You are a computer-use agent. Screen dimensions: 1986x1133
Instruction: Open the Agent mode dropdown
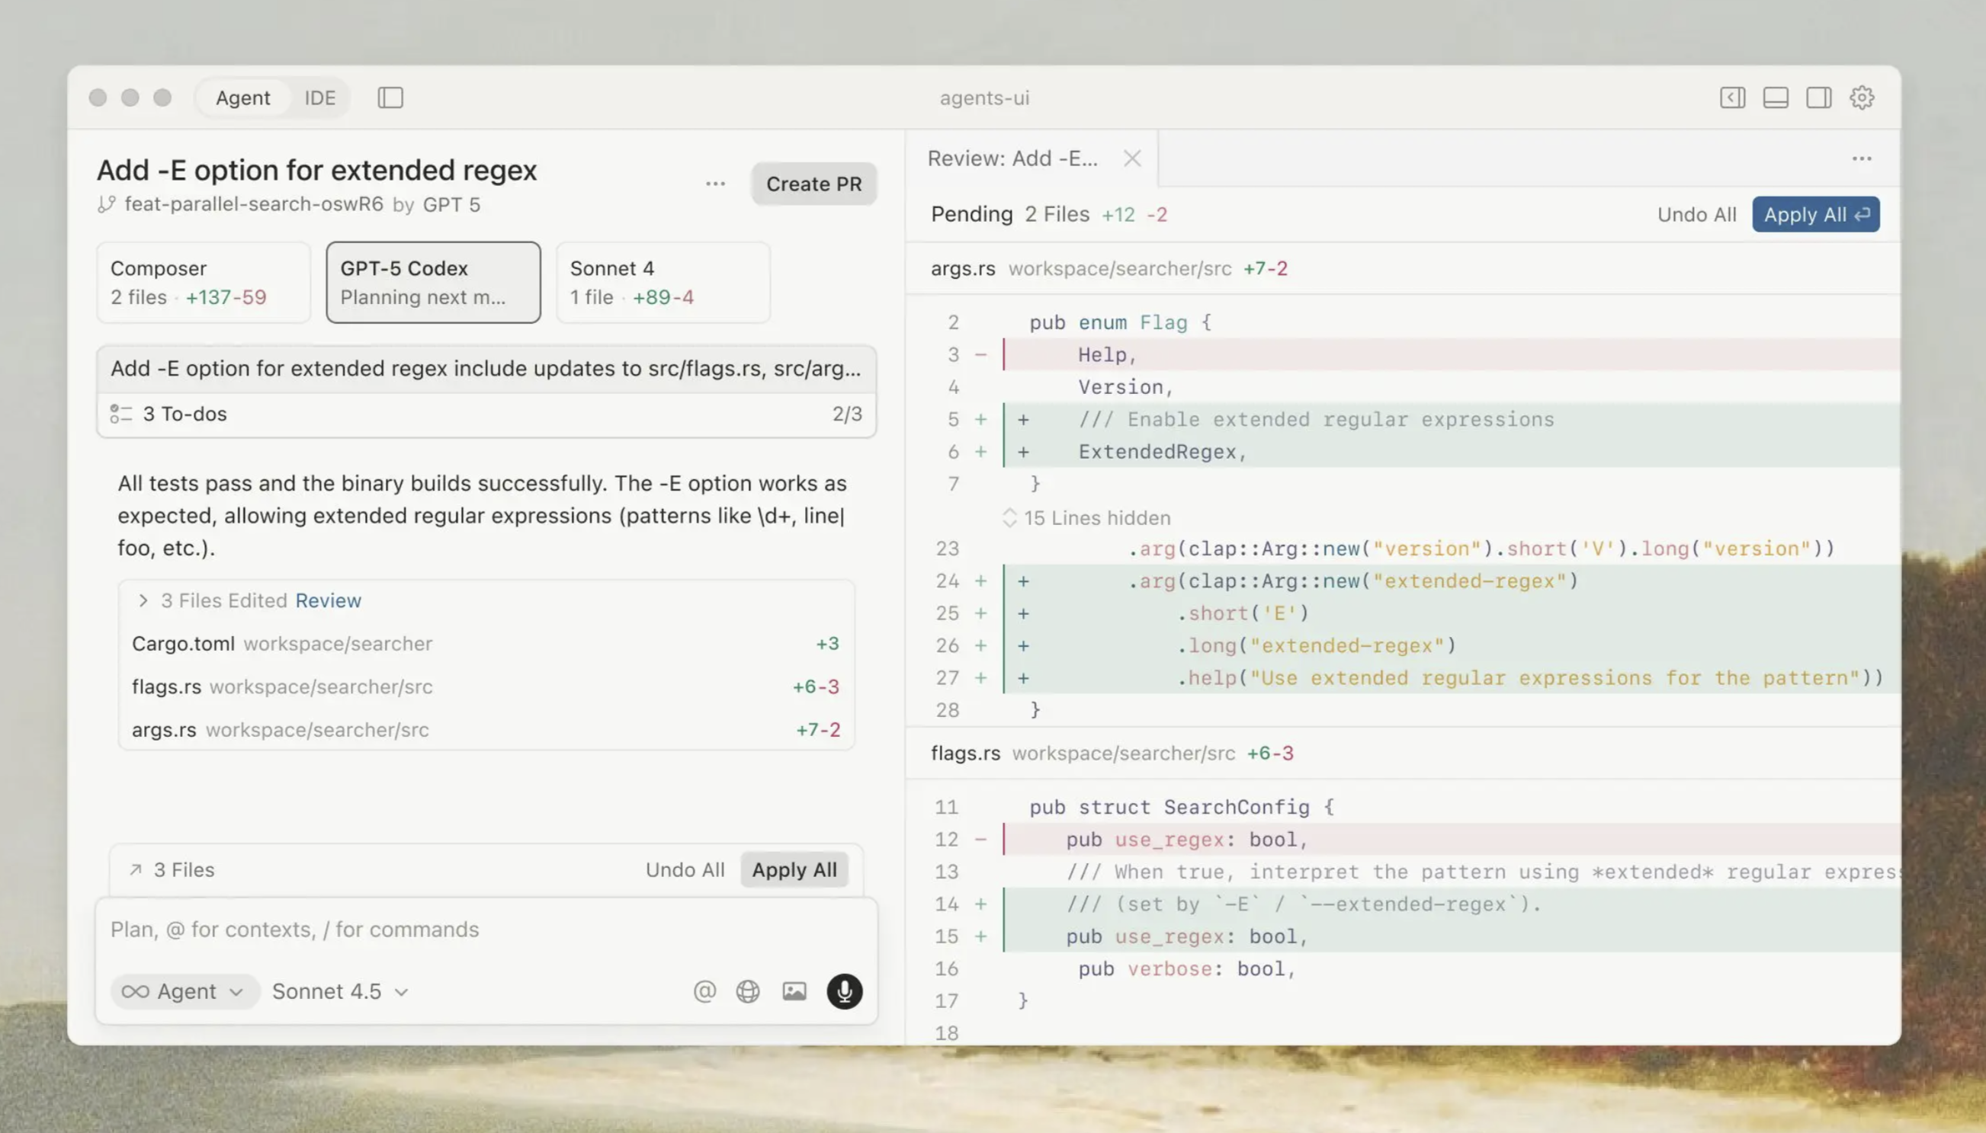[184, 991]
